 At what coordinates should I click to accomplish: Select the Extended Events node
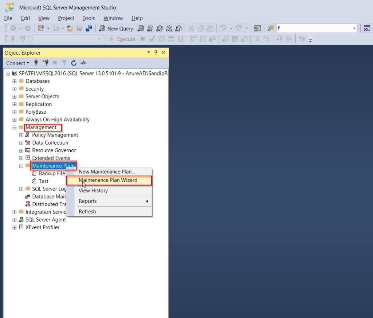tap(51, 158)
